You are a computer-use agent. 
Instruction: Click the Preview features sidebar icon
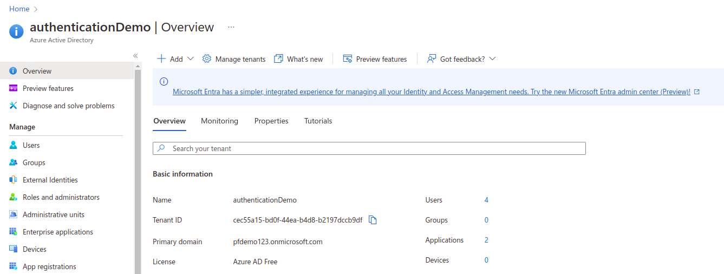pos(14,88)
